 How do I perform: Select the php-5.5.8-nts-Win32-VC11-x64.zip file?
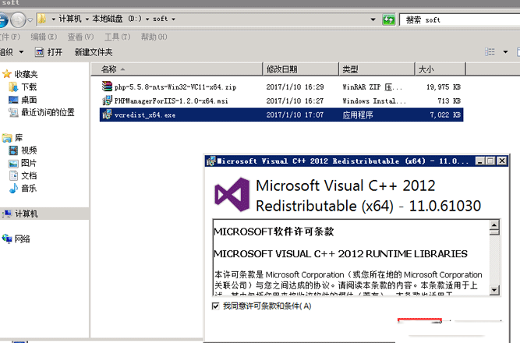coord(175,87)
